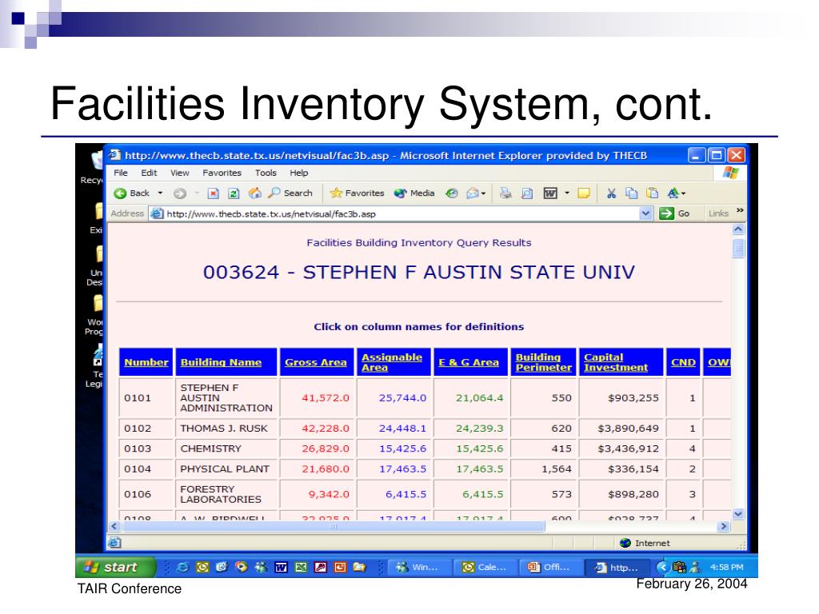Viewport: 819px width, 614px height.
Task: Click the Gross Area column link
Action: [x=315, y=362]
